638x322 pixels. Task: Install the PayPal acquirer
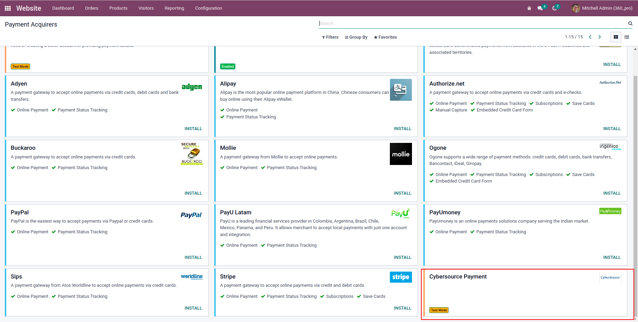[x=193, y=257]
